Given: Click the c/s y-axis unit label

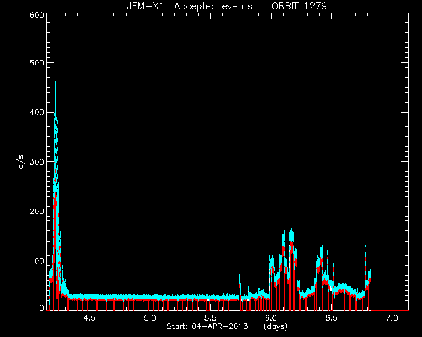Looking at the screenshot, I should pos(22,161).
